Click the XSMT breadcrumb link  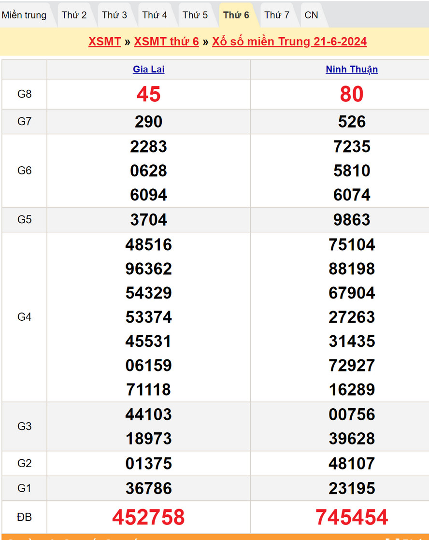click(x=104, y=42)
